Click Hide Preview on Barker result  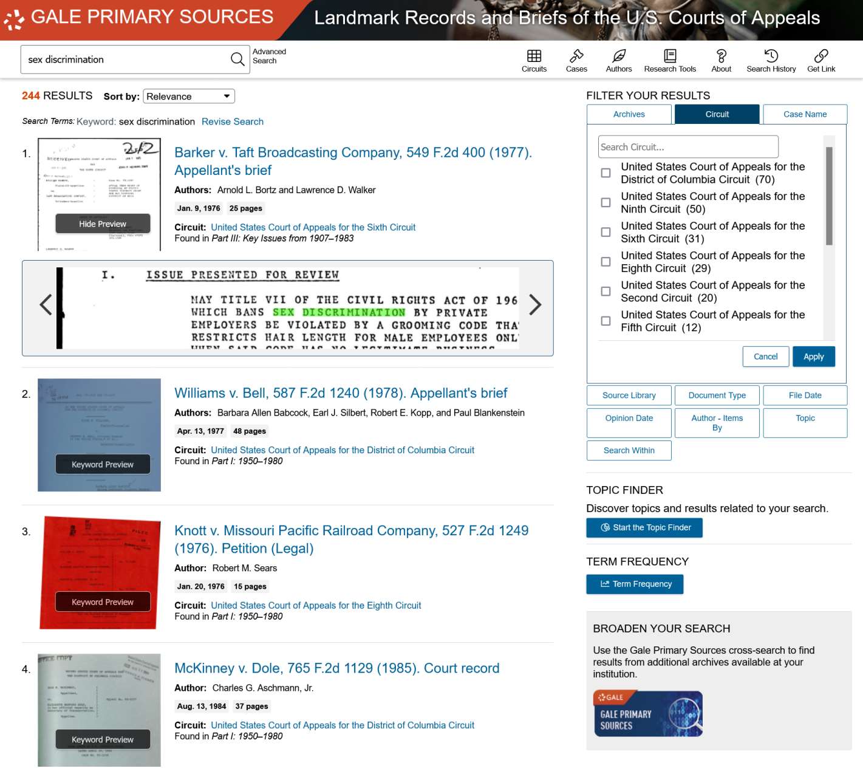click(x=103, y=224)
